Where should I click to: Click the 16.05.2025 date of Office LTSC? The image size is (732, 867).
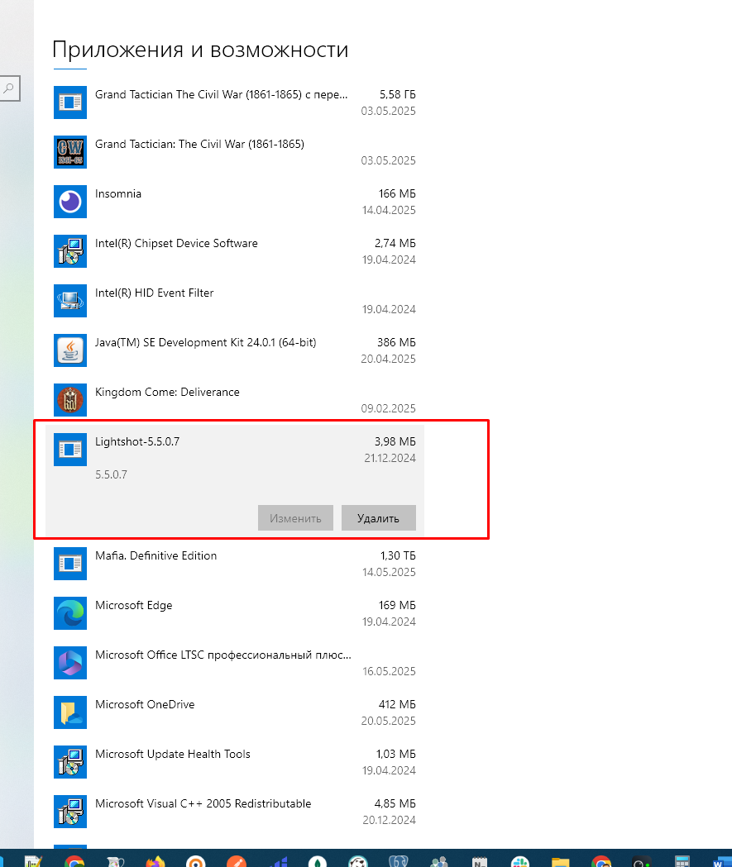click(x=389, y=671)
